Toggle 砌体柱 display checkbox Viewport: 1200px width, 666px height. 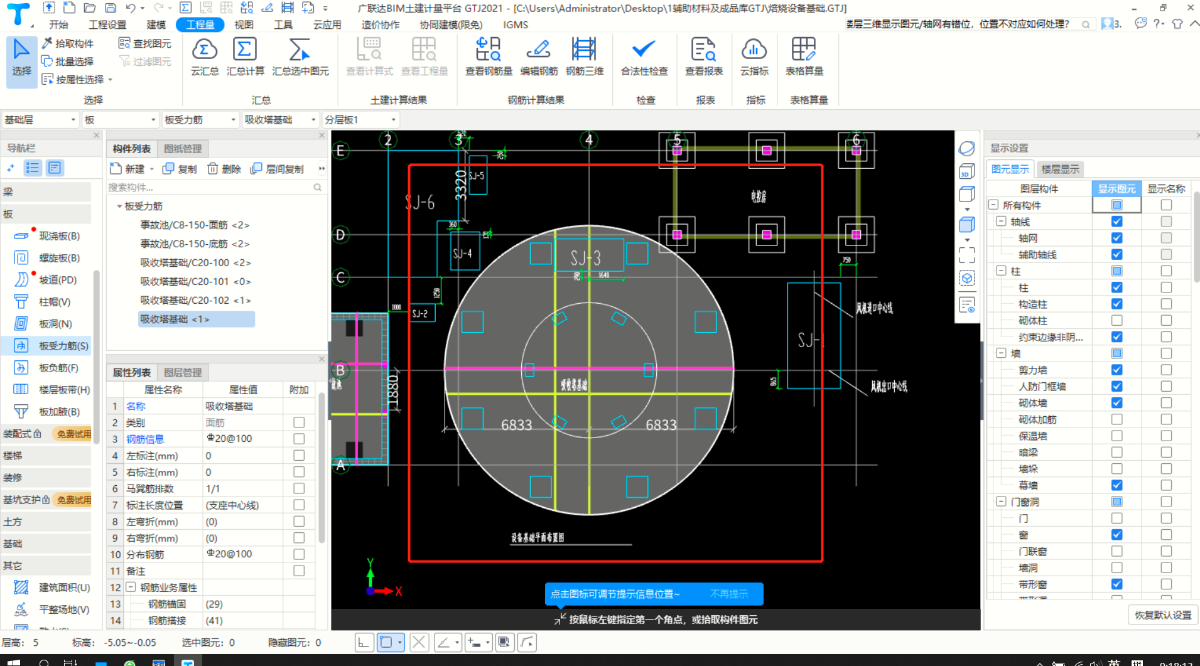click(x=1116, y=320)
